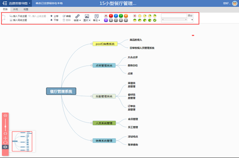Screen dimensions: 239x158
Task: Click the document title 15小型餐厅管理
Action: click(118, 3)
